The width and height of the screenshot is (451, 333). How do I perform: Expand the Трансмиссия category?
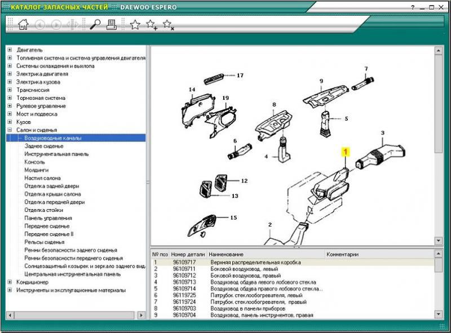10,90
